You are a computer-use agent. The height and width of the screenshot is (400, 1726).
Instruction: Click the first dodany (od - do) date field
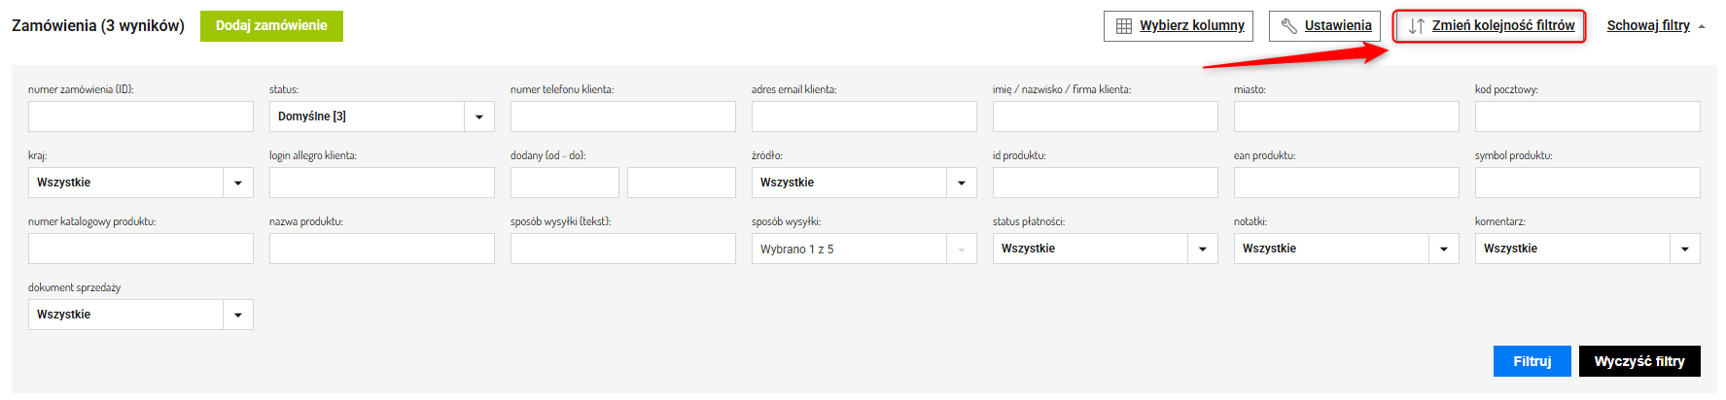tap(565, 183)
